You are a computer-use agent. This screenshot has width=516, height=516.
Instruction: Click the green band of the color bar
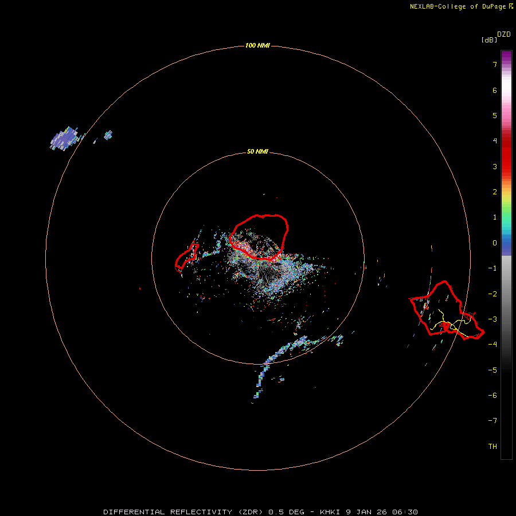506,210
